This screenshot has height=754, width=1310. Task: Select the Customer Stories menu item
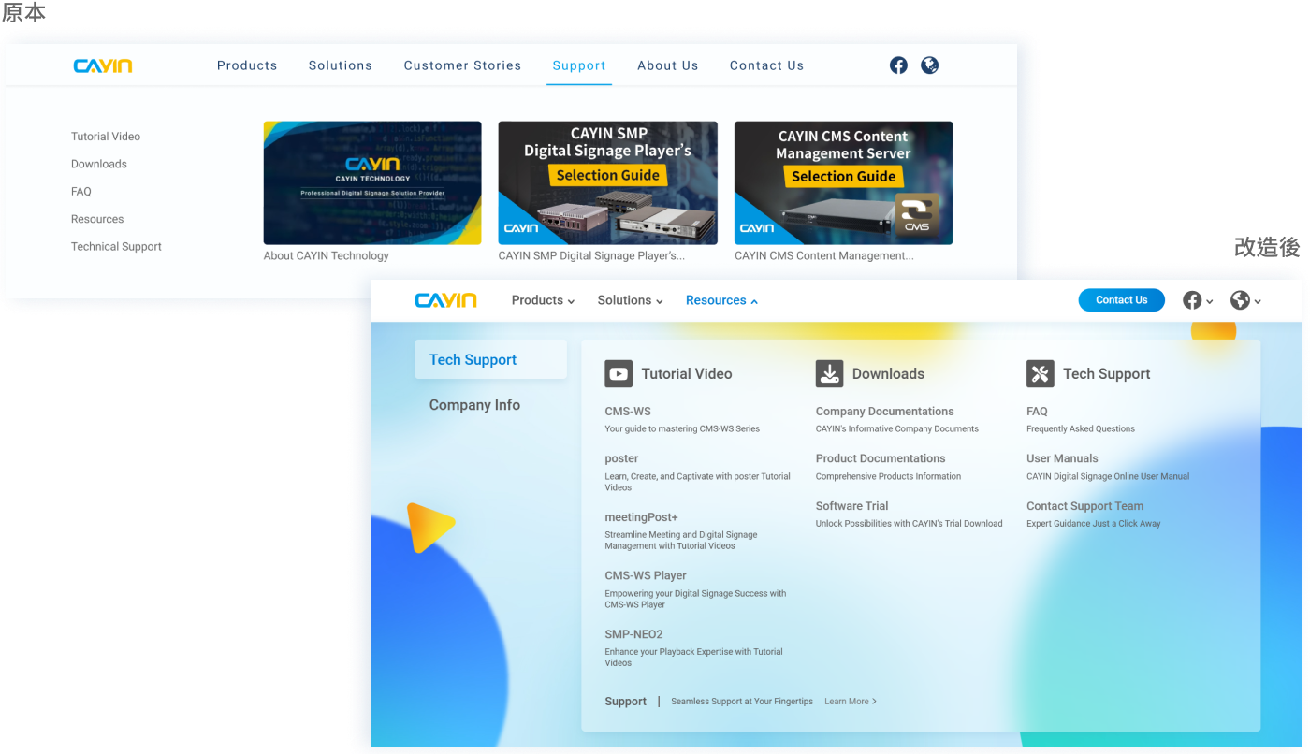pyautogui.click(x=462, y=65)
